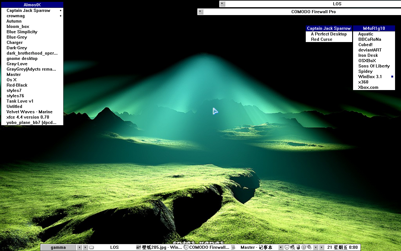
Task: Choose Sons Of Liberty from the menu
Action: (374, 66)
